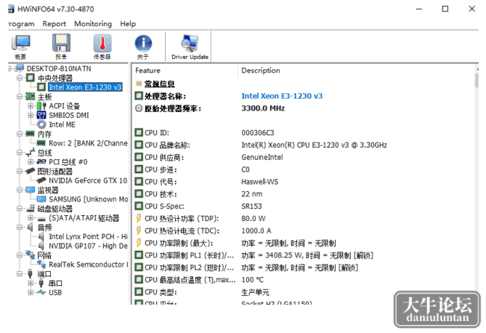Expand the (S)ATA/ATAPI drives node

click(x=31, y=218)
